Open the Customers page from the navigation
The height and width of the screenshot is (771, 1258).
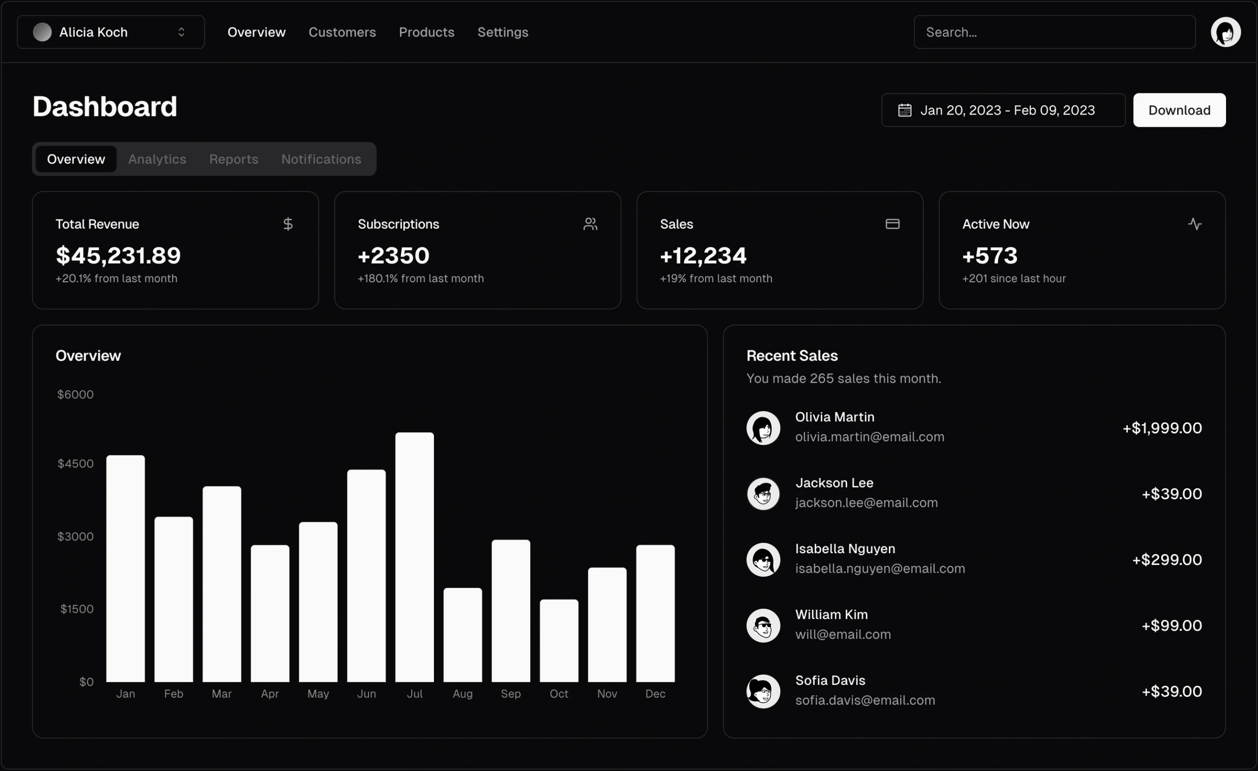coord(342,31)
